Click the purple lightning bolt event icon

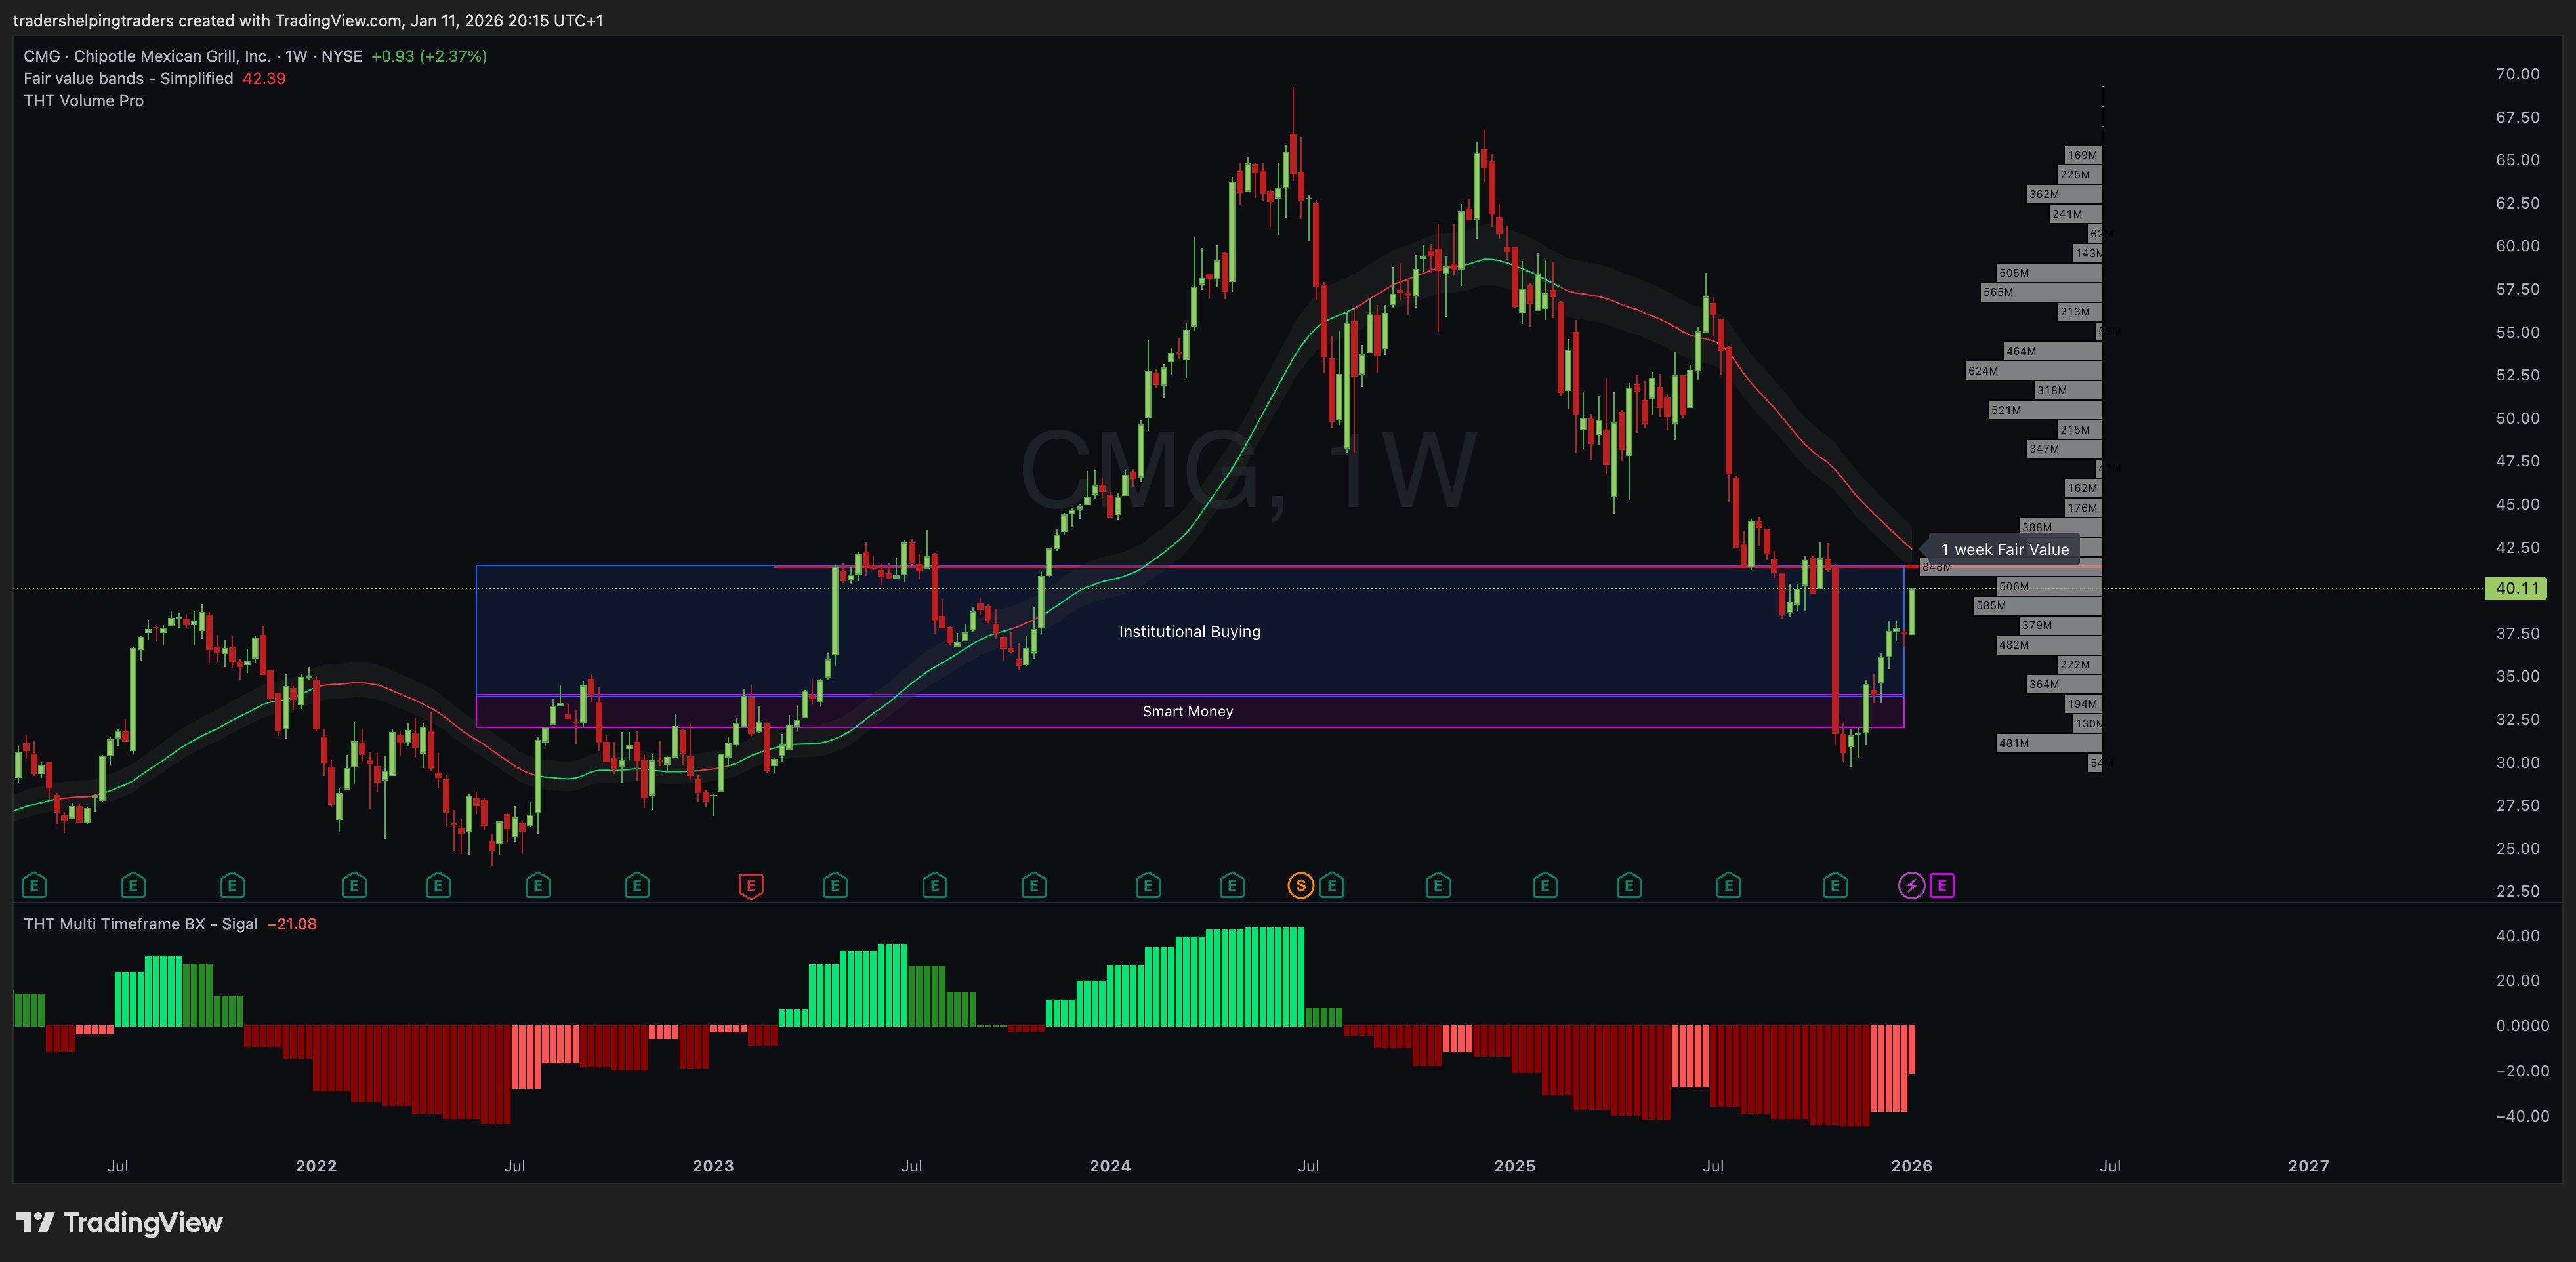[1911, 885]
